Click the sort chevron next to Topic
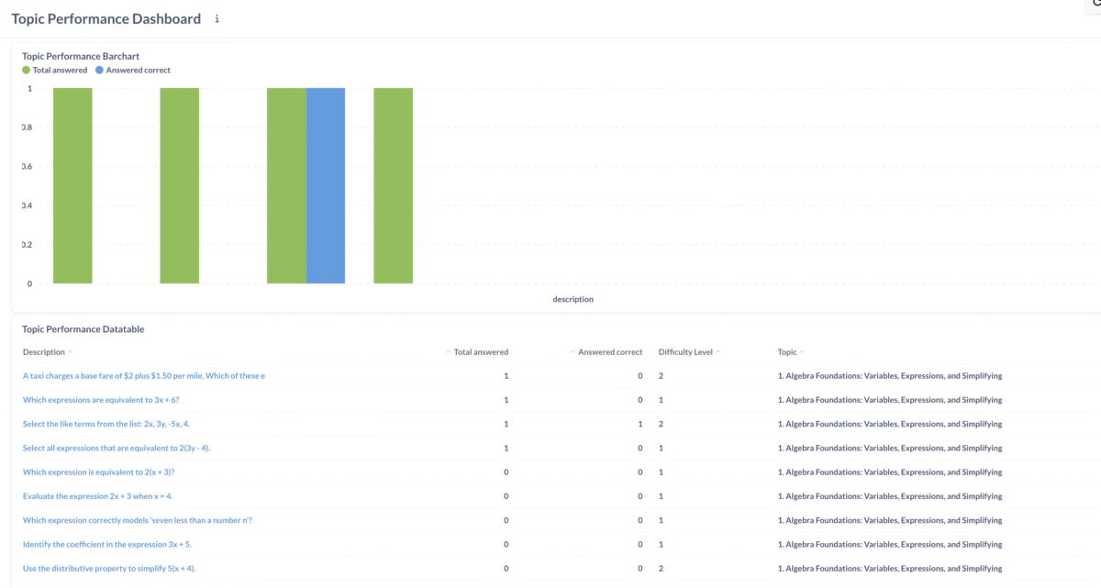This screenshot has width=1101, height=588. tap(803, 352)
